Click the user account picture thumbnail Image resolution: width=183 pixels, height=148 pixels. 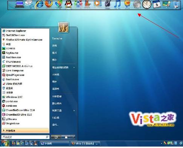(x=64, y=27)
